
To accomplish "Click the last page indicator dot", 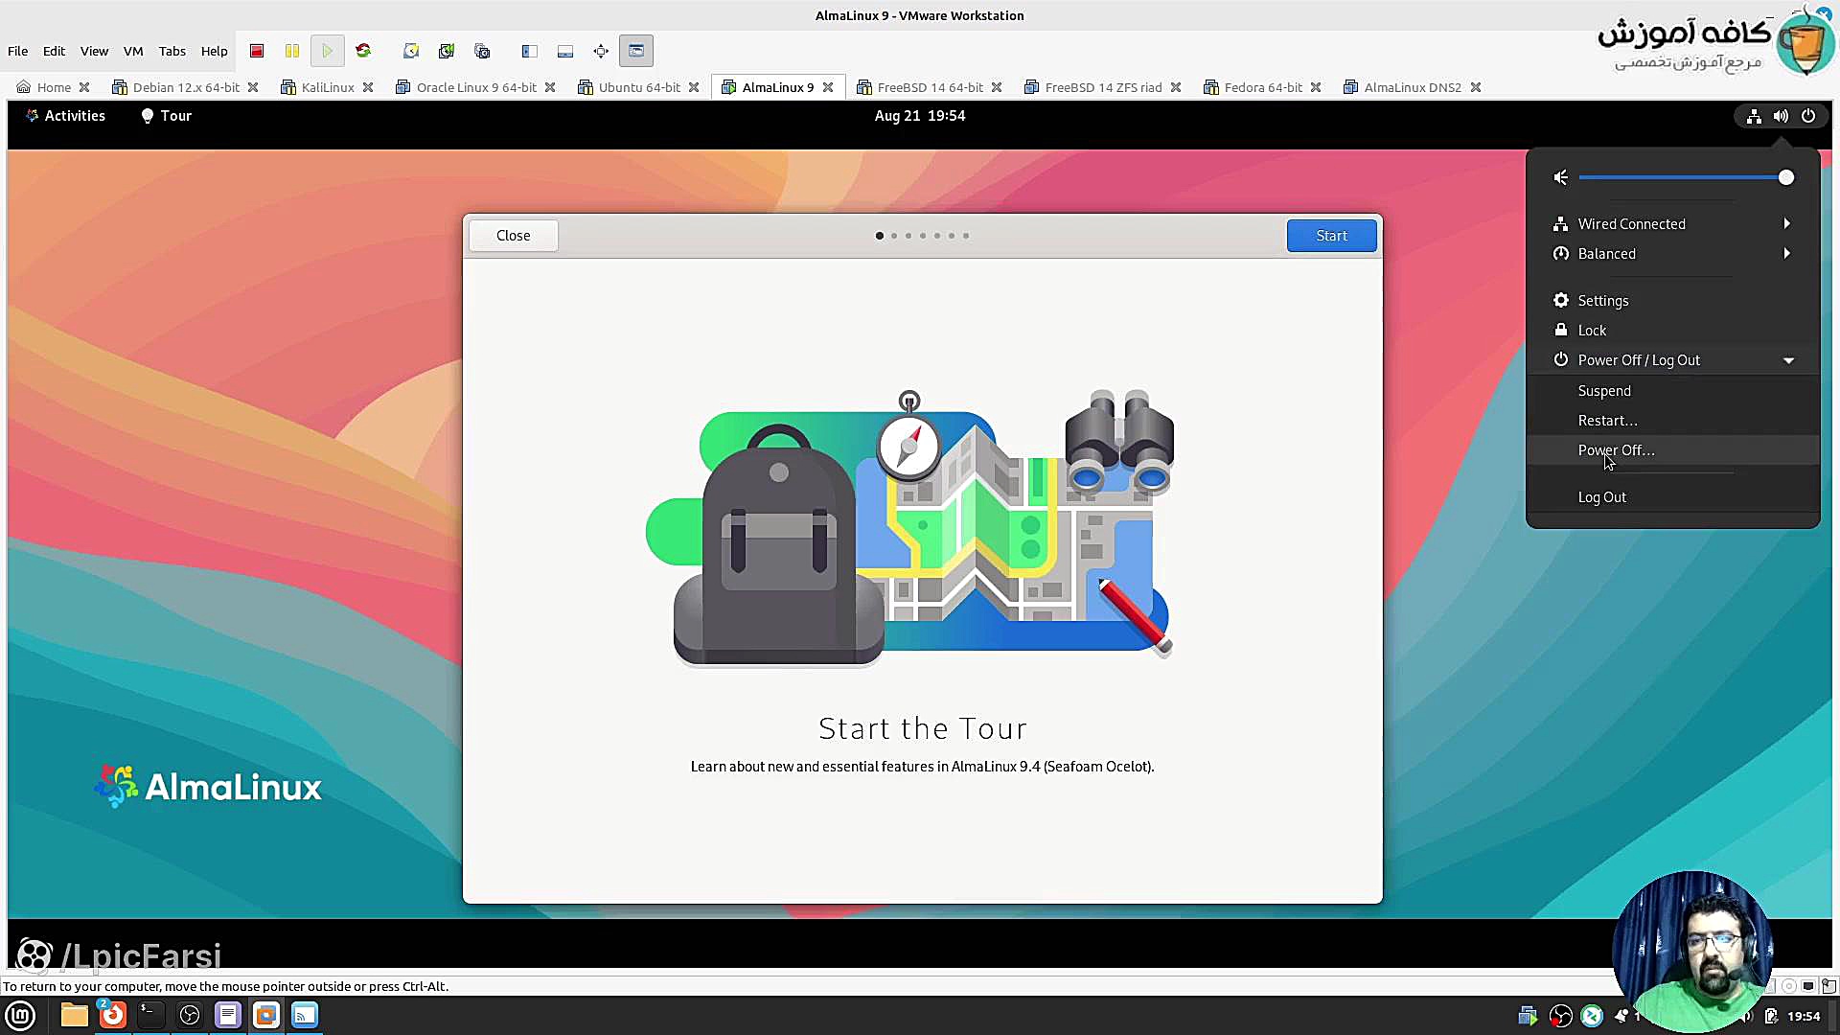I will tap(966, 236).
